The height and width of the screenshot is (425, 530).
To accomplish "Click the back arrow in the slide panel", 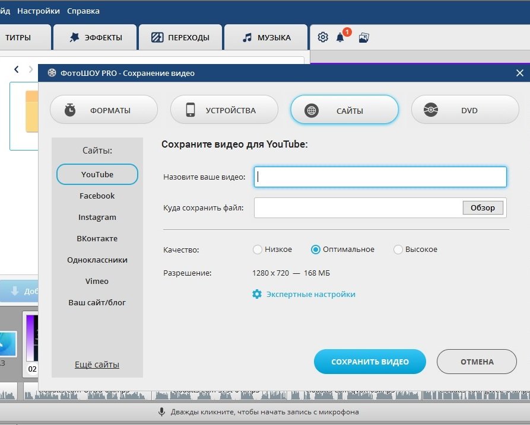I will (x=16, y=69).
